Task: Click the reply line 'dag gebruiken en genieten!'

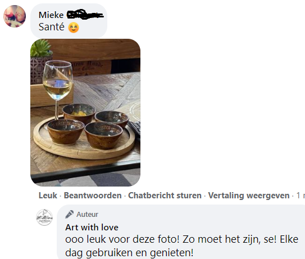Action: (129, 253)
